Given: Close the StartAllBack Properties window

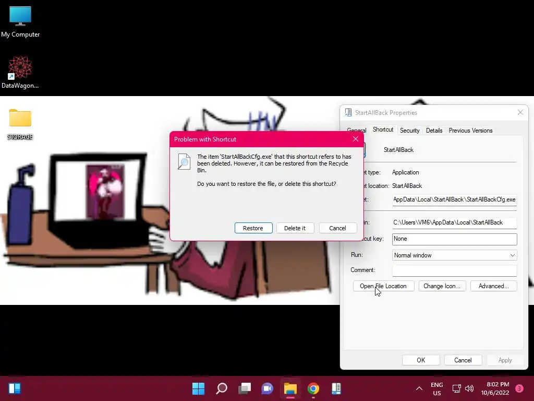Looking at the screenshot, I should [520, 113].
